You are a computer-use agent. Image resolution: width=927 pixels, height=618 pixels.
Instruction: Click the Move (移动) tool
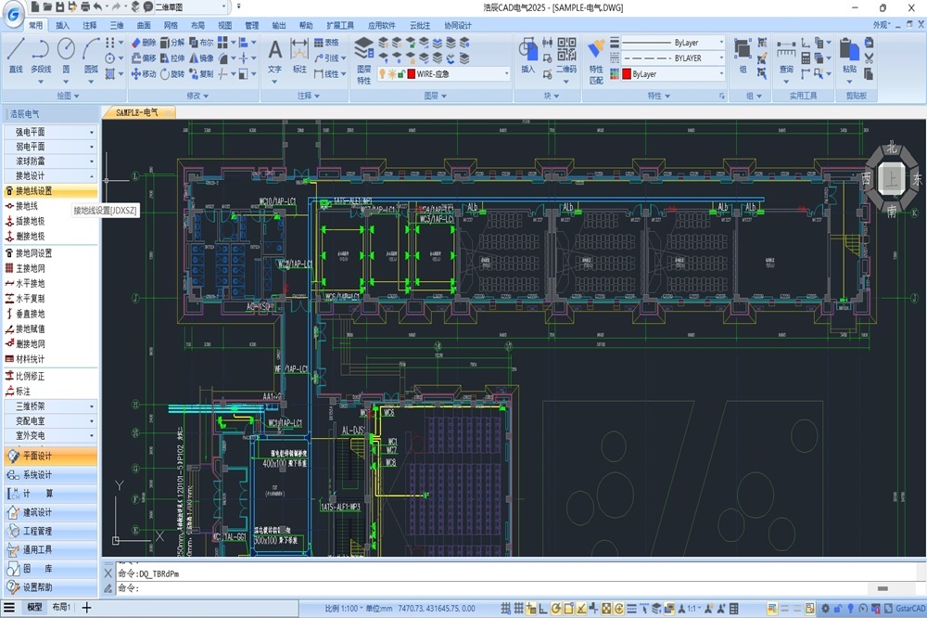pos(143,74)
